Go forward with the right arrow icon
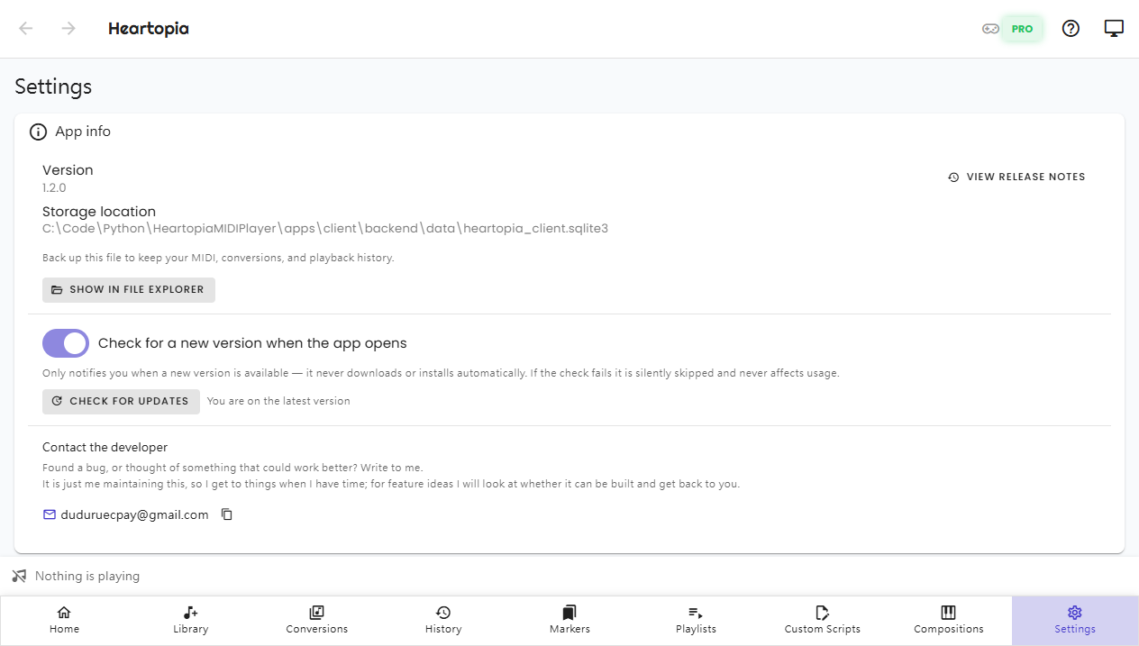This screenshot has height=646, width=1139. tap(68, 29)
